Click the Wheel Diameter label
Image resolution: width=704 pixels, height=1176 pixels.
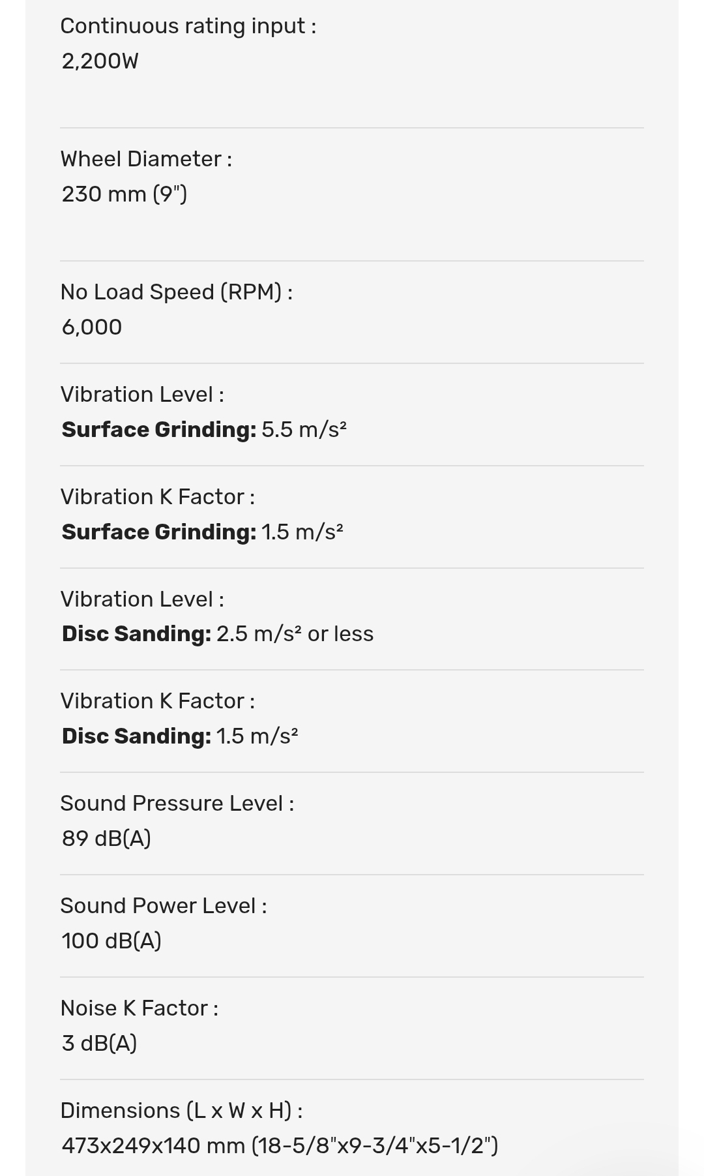146,159
